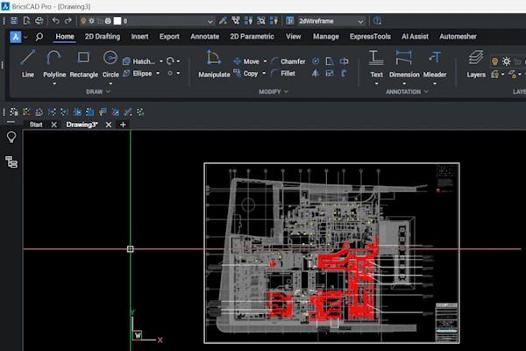Open the lightbulb Tips panel icon

tap(11, 137)
